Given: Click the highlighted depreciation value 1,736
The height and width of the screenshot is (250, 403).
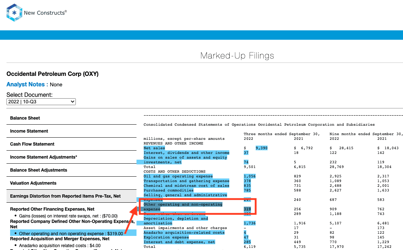Looking at the screenshot, I should pyautogui.click(x=250, y=223).
